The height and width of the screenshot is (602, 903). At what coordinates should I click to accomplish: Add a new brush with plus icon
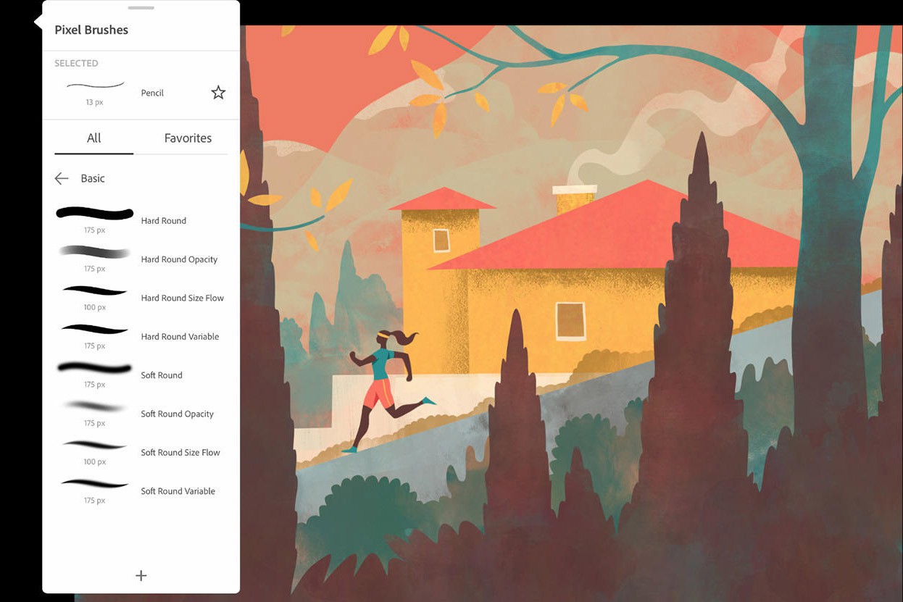point(141,575)
